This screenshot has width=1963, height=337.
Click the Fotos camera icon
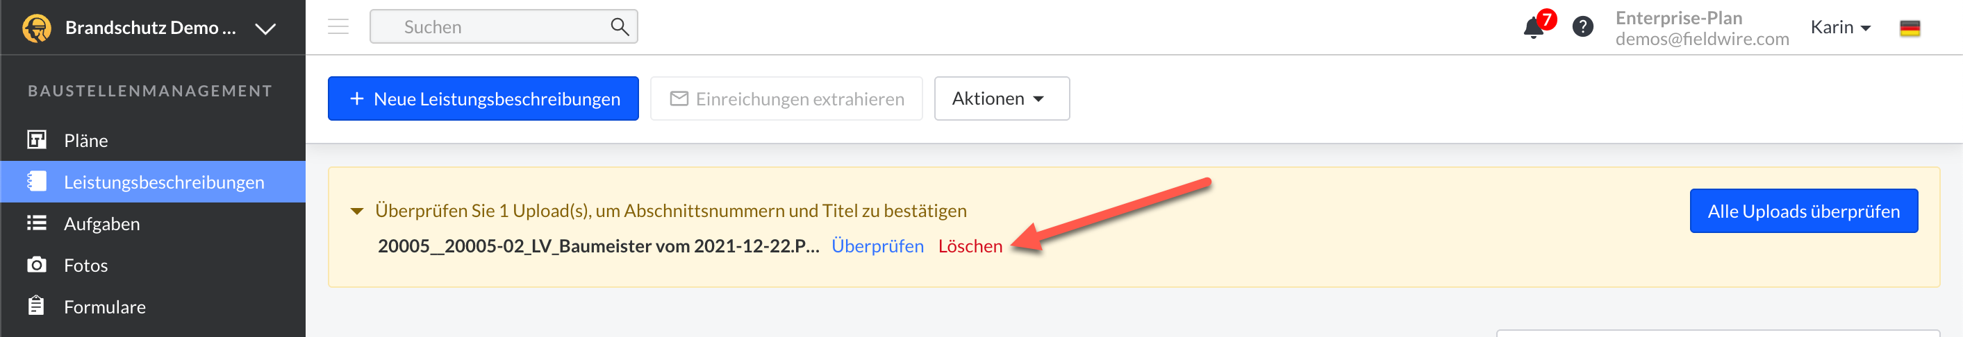click(x=37, y=265)
